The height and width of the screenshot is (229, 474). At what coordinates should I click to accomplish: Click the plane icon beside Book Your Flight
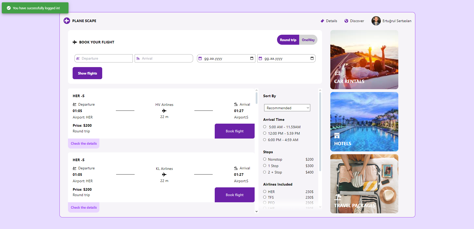coord(75,42)
